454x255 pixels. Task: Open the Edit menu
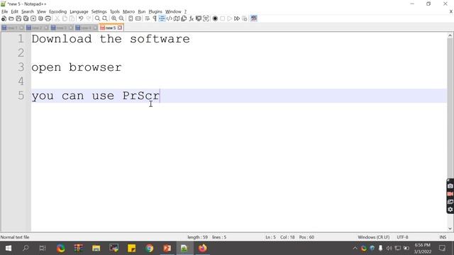pyautogui.click(x=14, y=11)
